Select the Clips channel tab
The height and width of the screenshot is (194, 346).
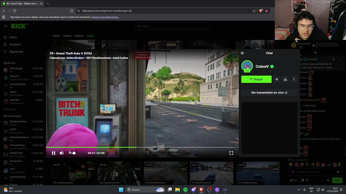point(90,36)
